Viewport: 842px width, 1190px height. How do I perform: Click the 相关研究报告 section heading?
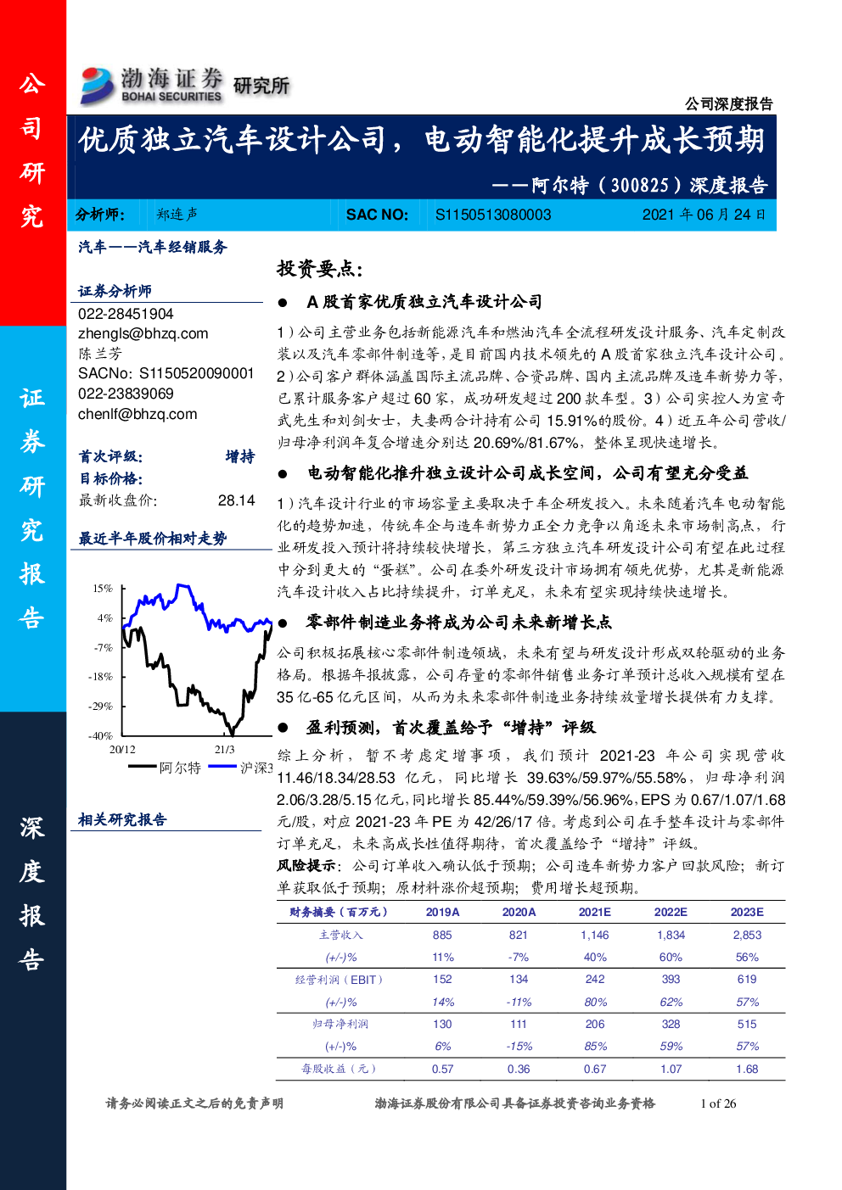[x=122, y=820]
